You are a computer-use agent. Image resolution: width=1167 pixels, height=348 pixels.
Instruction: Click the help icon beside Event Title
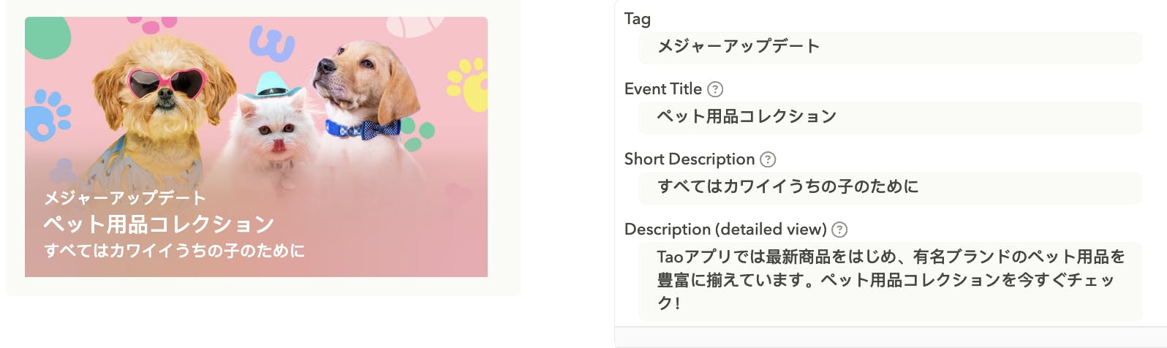715,89
